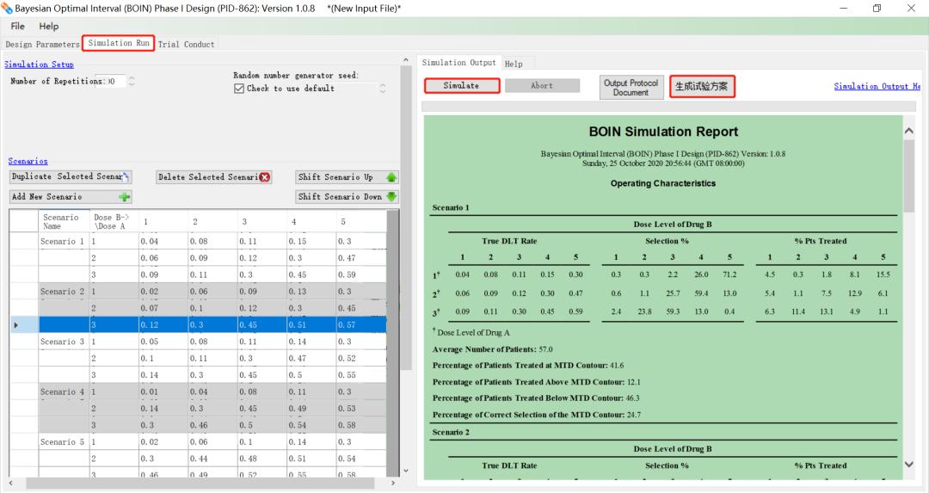Toggle the Check to use default seed checkbox
Viewport: 929px width, 493px height.
239,89
